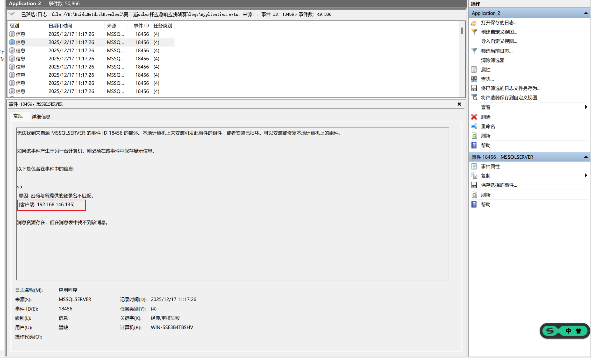Click the red X delete icon
This screenshot has height=358, width=591.
(474, 117)
